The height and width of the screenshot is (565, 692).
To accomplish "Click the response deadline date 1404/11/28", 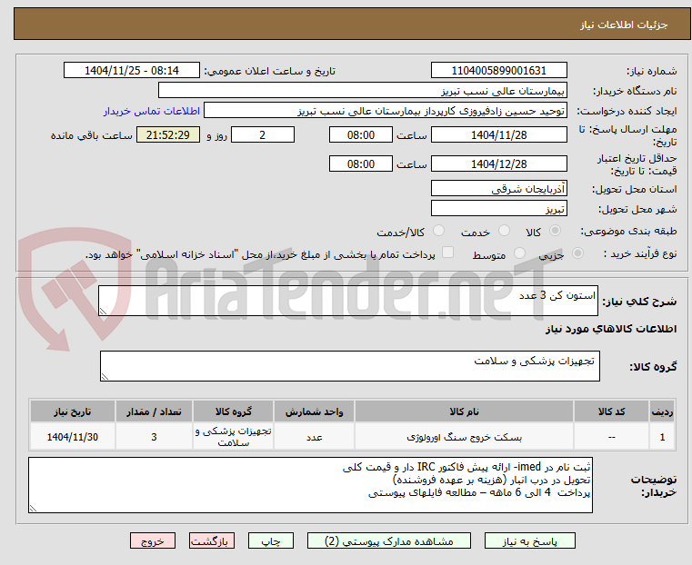I will (x=498, y=134).
